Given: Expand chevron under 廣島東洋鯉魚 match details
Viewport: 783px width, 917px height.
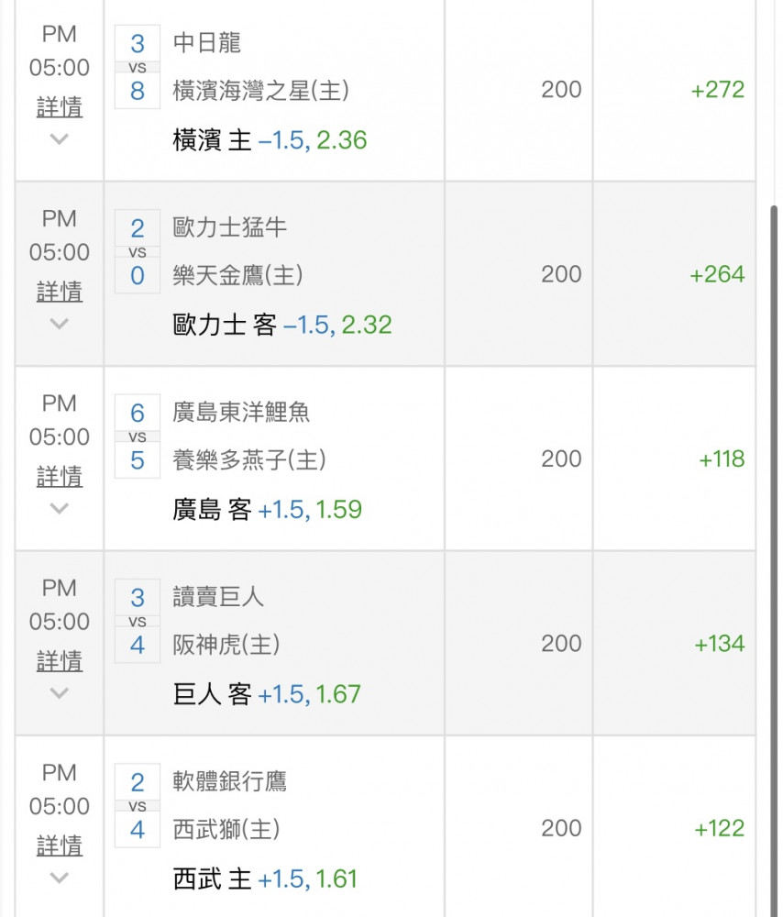Looking at the screenshot, I should coord(59,509).
